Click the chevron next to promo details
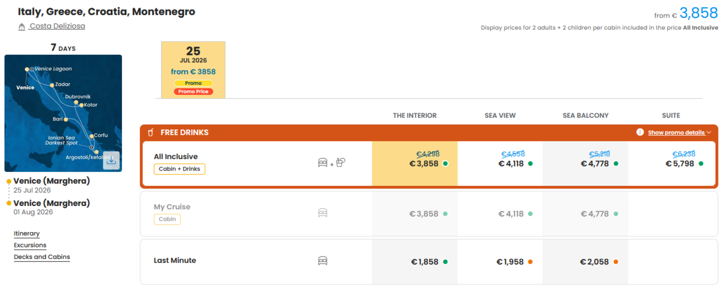The image size is (725, 288). coord(709,132)
